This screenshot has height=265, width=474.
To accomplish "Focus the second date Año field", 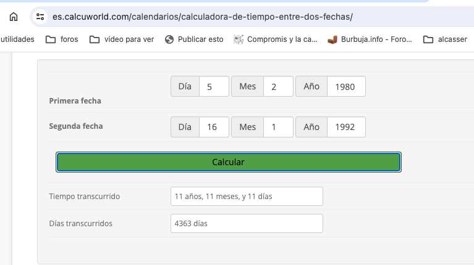I will coord(345,127).
